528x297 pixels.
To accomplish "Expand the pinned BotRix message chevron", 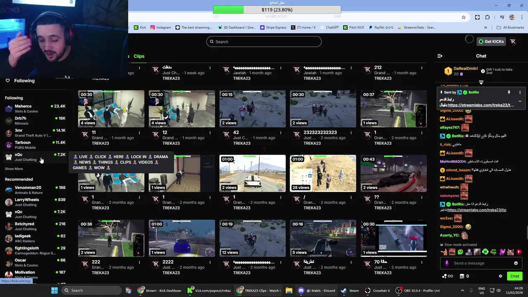I will click(x=520, y=101).
